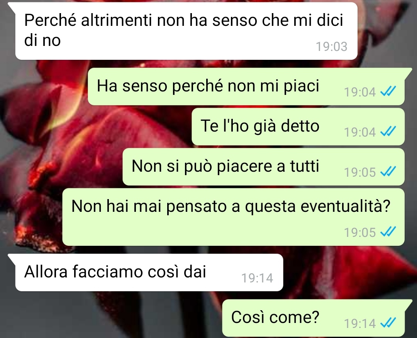
Task: Tap the 19:03 timestamp on the first message
Action: (x=331, y=47)
